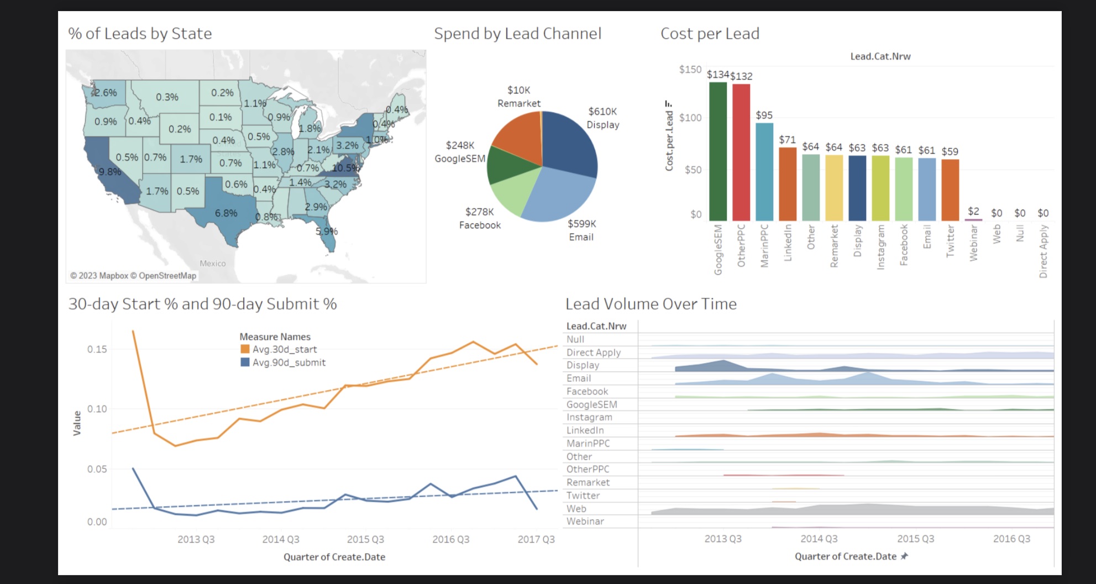The height and width of the screenshot is (584, 1096).
Task: Select the dark blue Display bar in Cost per Lead
Action: pyautogui.click(x=857, y=188)
